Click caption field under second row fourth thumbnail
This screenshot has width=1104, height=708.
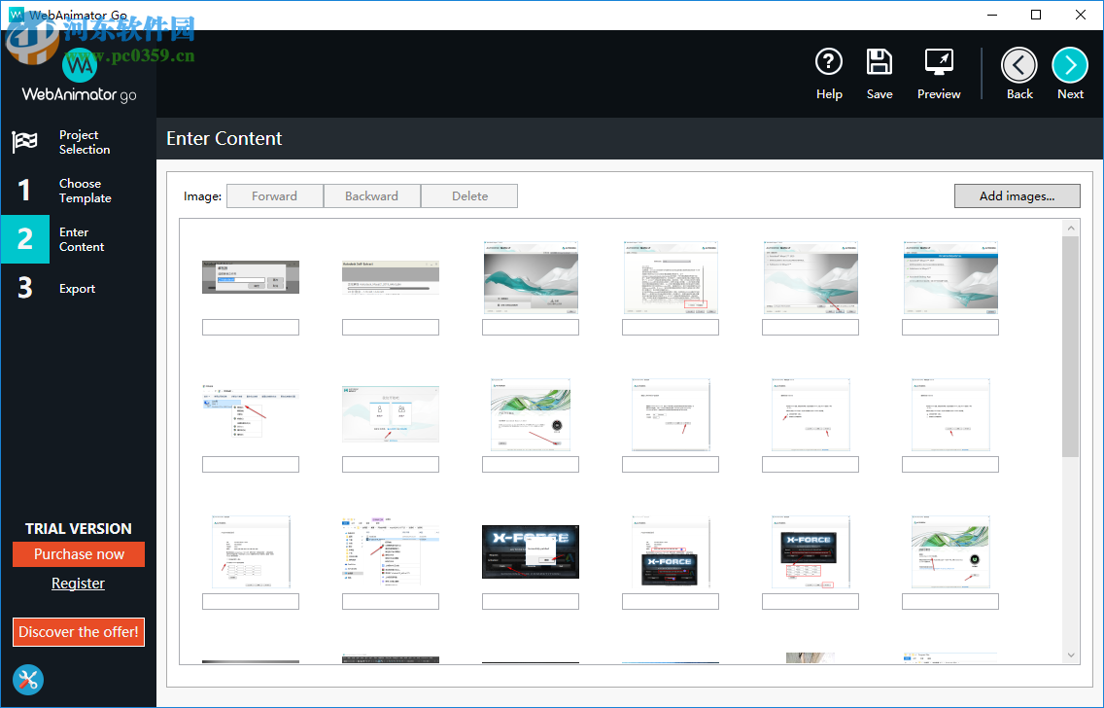point(671,464)
